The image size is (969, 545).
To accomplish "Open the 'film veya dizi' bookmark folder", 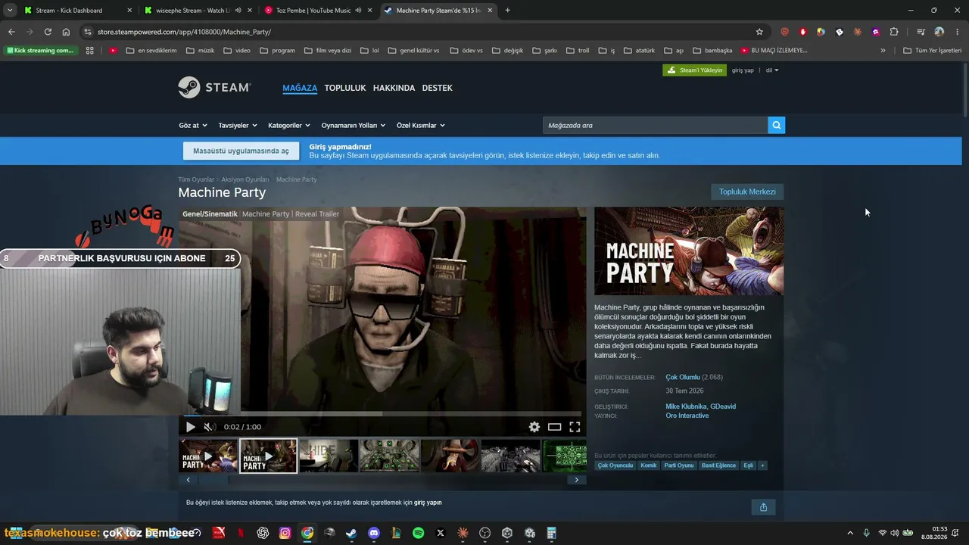I will point(328,51).
